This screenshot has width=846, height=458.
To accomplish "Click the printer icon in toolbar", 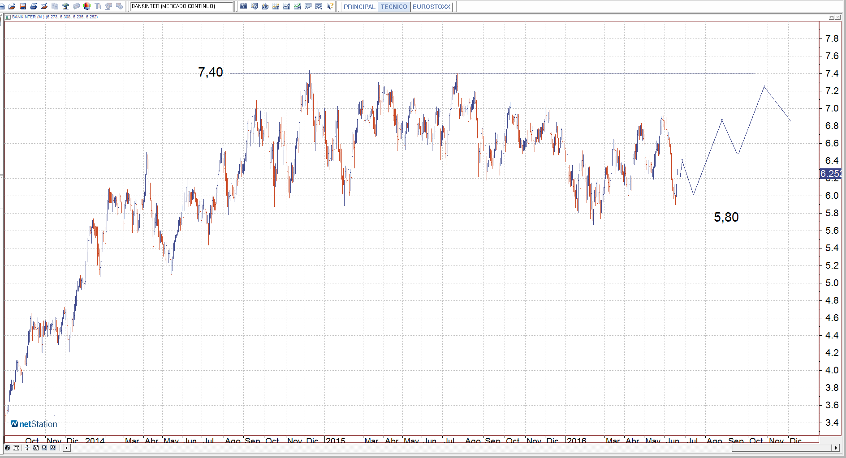I will [x=34, y=6].
